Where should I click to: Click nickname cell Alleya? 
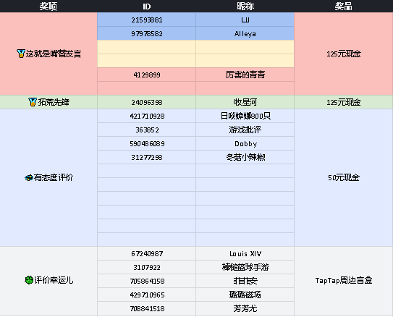(245, 33)
